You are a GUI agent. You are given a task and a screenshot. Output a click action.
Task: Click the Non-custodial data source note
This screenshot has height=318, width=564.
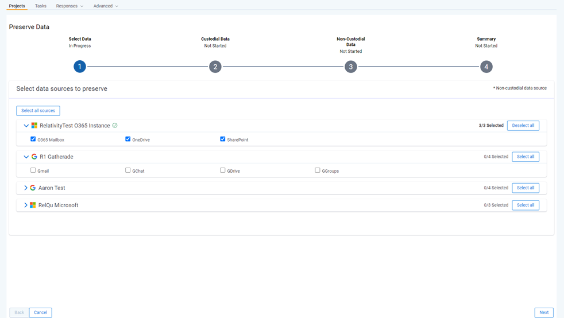520,88
